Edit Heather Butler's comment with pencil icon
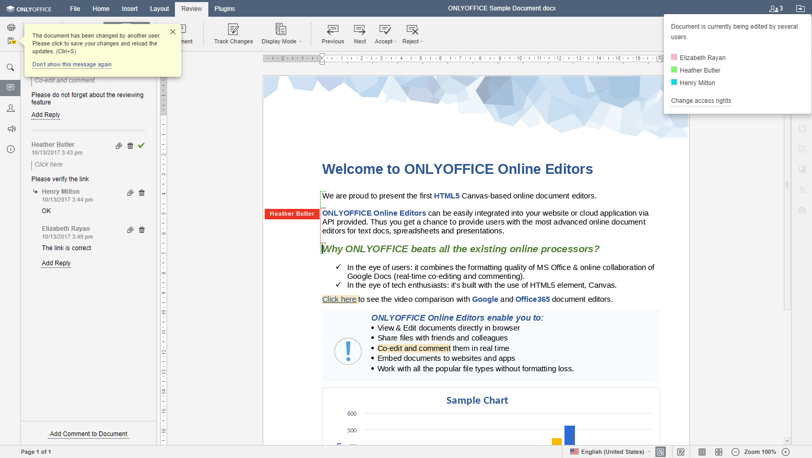Viewport: 812px width, 458px height. point(119,146)
